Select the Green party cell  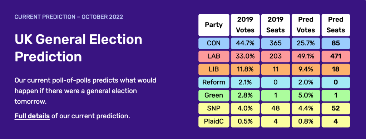click(214, 95)
